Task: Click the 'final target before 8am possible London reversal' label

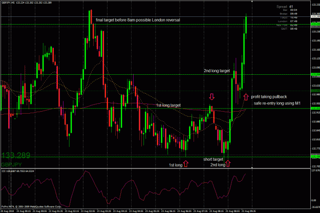Action: click(138, 20)
